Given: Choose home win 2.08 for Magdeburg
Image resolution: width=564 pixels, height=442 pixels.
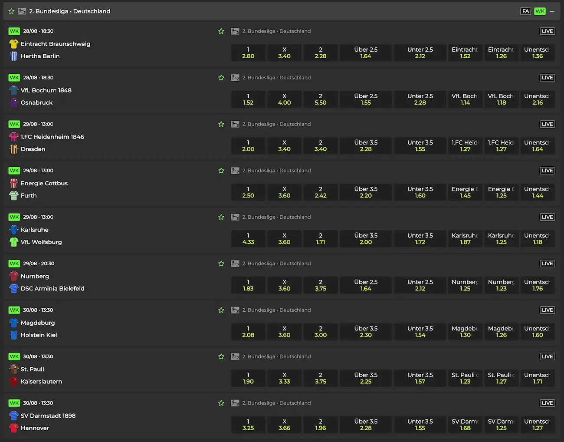Looking at the screenshot, I should [x=248, y=332].
